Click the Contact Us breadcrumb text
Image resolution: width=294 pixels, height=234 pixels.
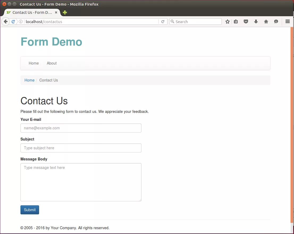49,80
